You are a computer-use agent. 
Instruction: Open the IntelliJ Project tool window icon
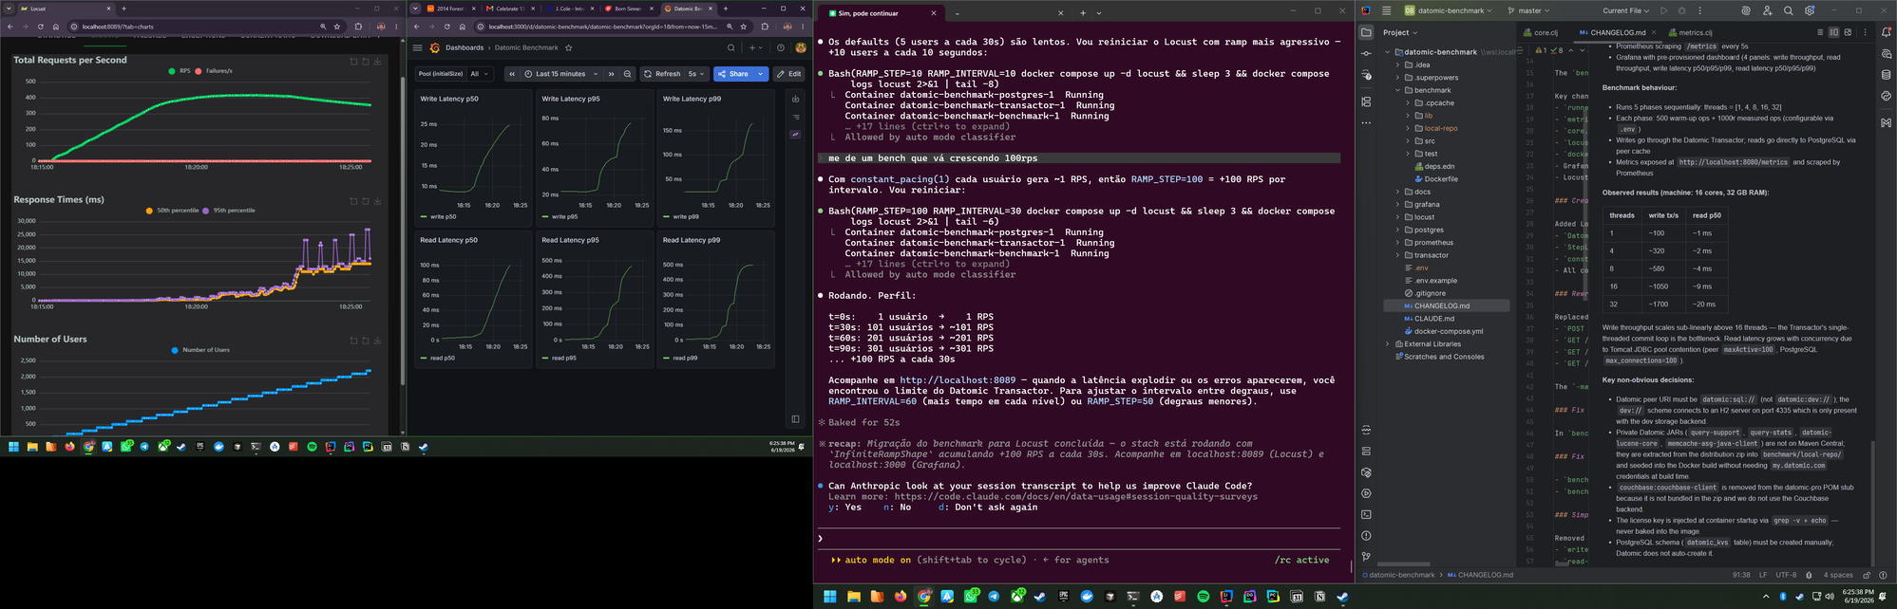[x=1366, y=32]
